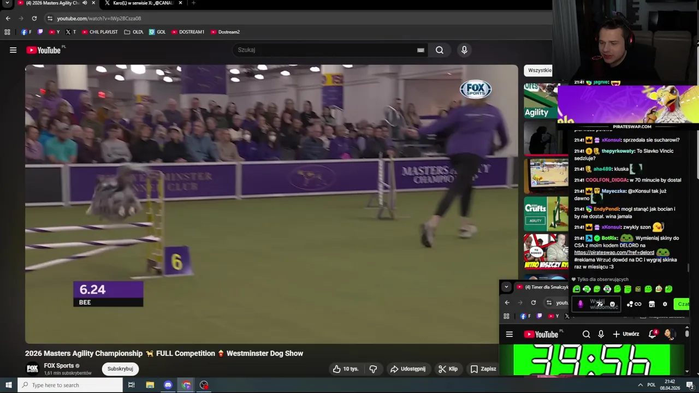Dislike the video with thumbs down
The image size is (699, 393).
coord(373,369)
